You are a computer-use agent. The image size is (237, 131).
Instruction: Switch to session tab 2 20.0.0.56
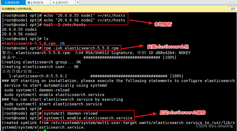point(37,3)
